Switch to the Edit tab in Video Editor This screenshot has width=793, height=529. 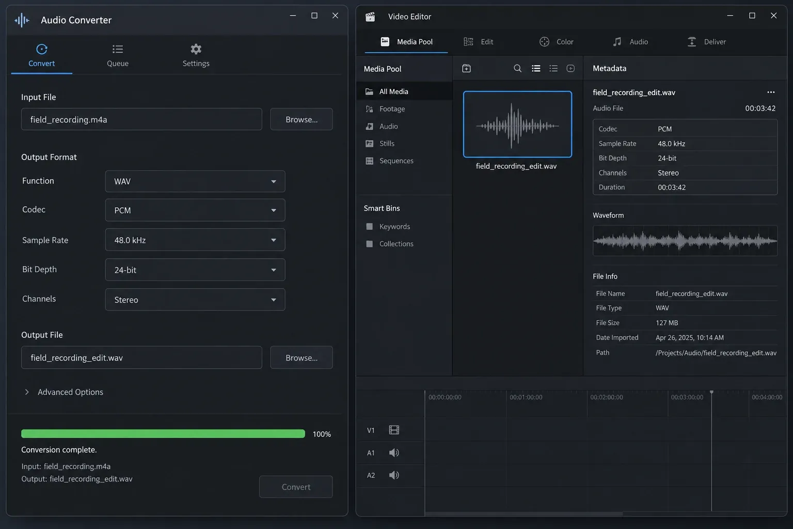click(479, 42)
